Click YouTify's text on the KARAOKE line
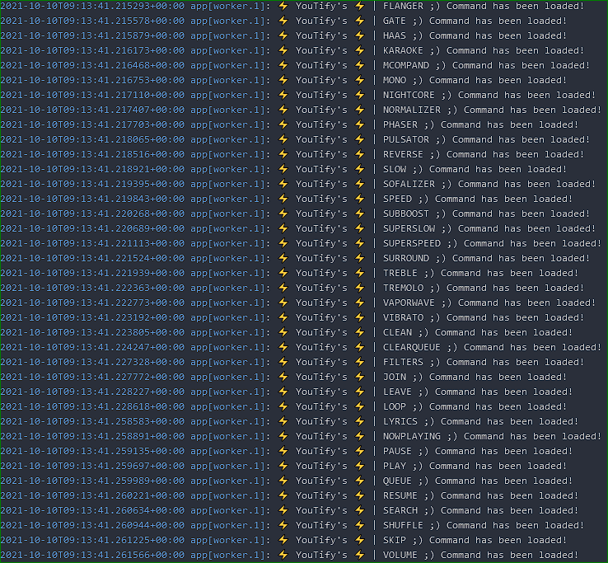This screenshot has height=563, width=608. [x=321, y=50]
